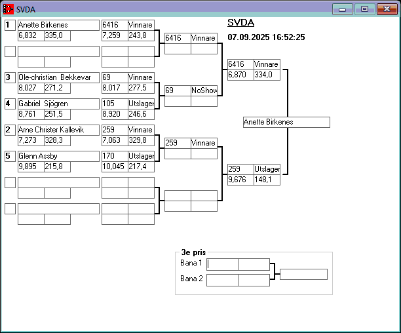The height and width of the screenshot is (333, 401).
Task: Click the Glenn Assby name field
Action: pyautogui.click(x=58, y=156)
